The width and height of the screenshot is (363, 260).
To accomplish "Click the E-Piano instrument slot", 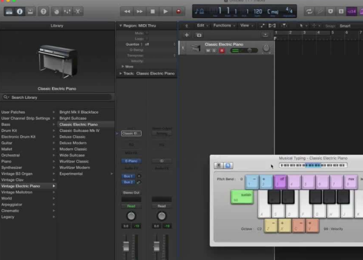I will (x=131, y=161).
